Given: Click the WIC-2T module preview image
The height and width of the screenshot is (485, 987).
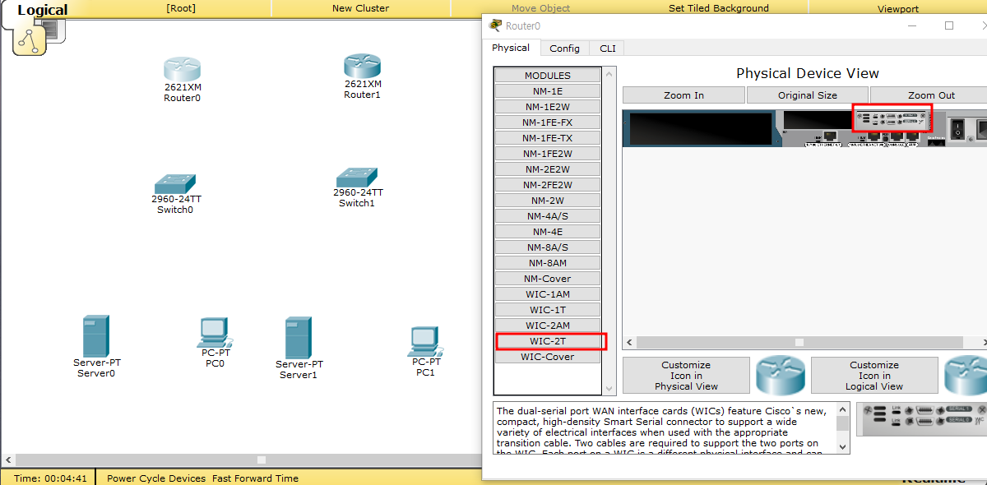Looking at the screenshot, I should (x=921, y=418).
